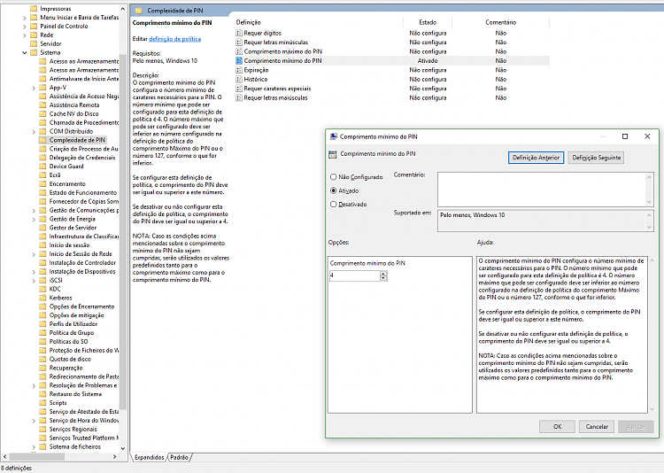
Task: Click the Comprimento máximo do PIN policy icon
Action: pos(239,51)
